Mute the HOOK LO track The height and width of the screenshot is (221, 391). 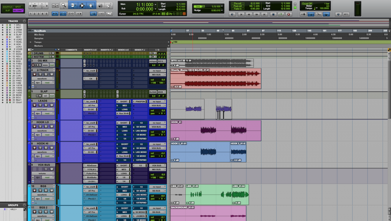pyautogui.click(x=52, y=126)
